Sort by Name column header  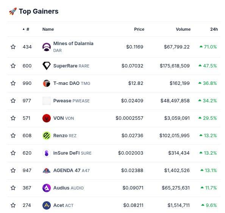(48, 29)
